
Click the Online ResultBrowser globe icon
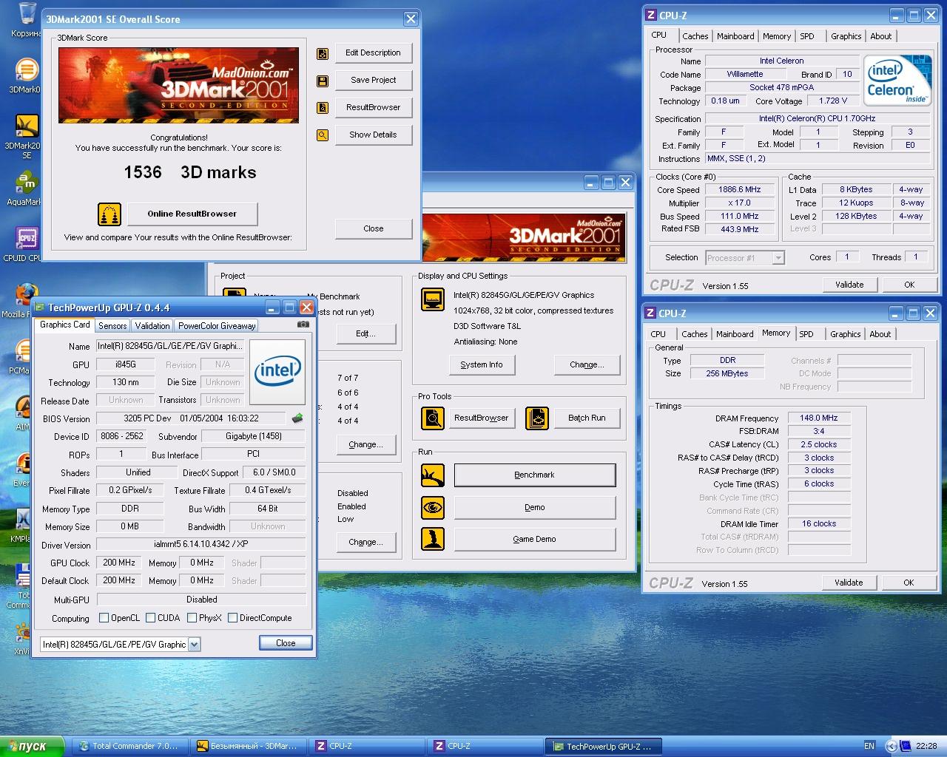[109, 214]
